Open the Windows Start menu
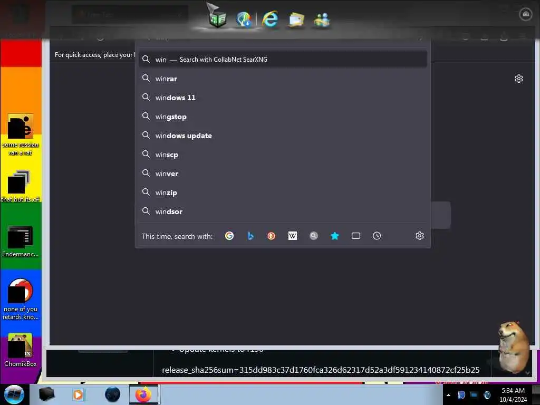 [14, 394]
